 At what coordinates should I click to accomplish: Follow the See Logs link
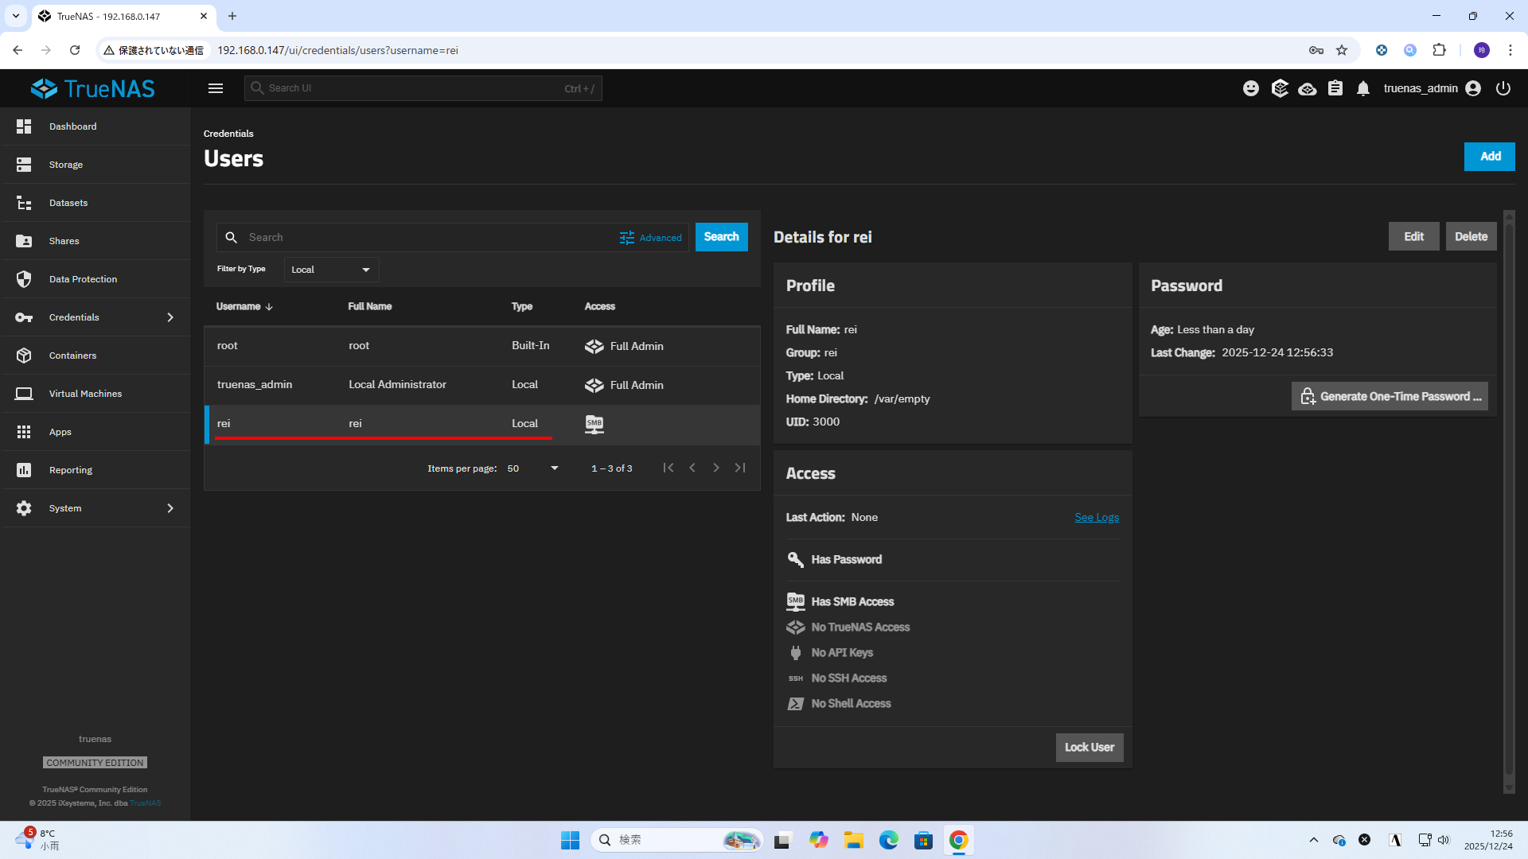(x=1097, y=517)
